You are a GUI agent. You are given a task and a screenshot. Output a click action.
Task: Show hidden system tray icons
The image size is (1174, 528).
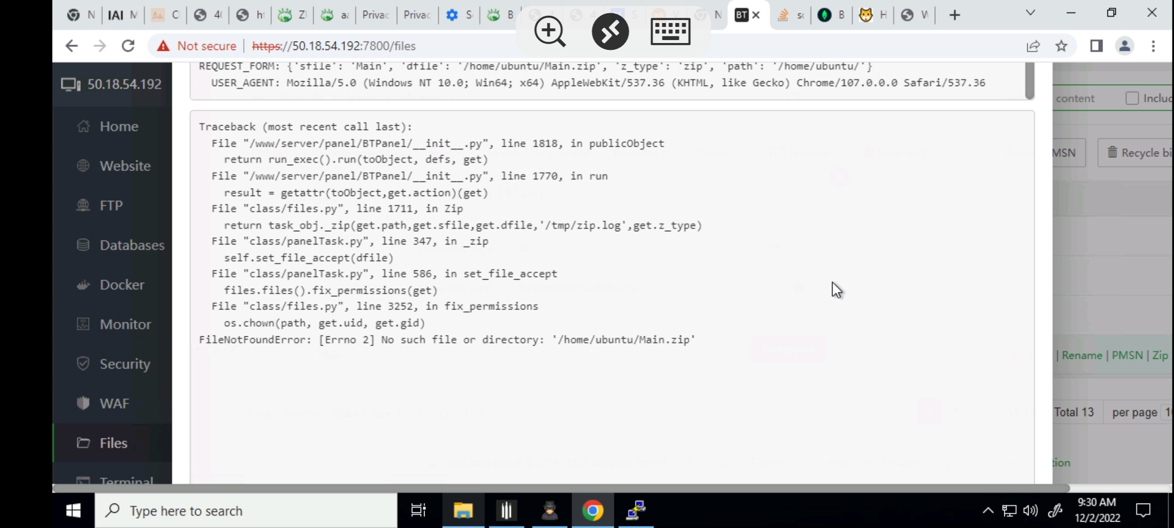(988, 511)
